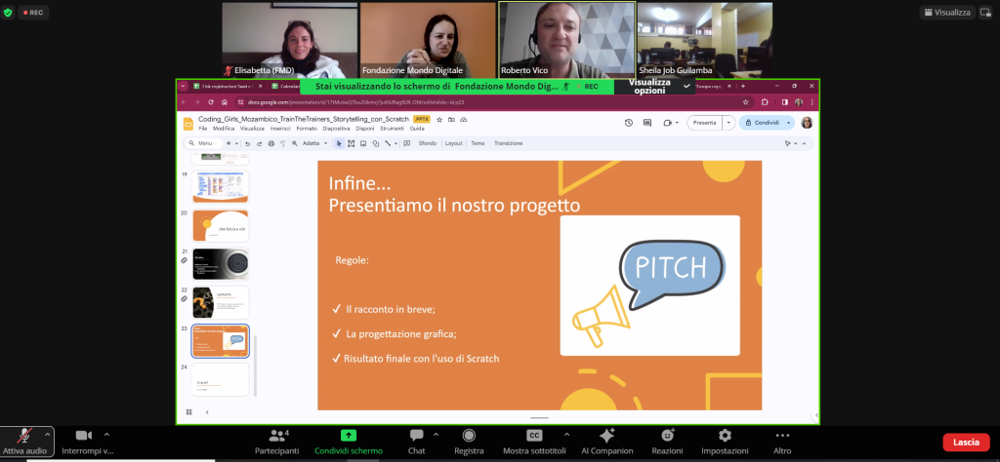Click version history clock icon
Image resolution: width=1000 pixels, height=462 pixels.
[628, 123]
